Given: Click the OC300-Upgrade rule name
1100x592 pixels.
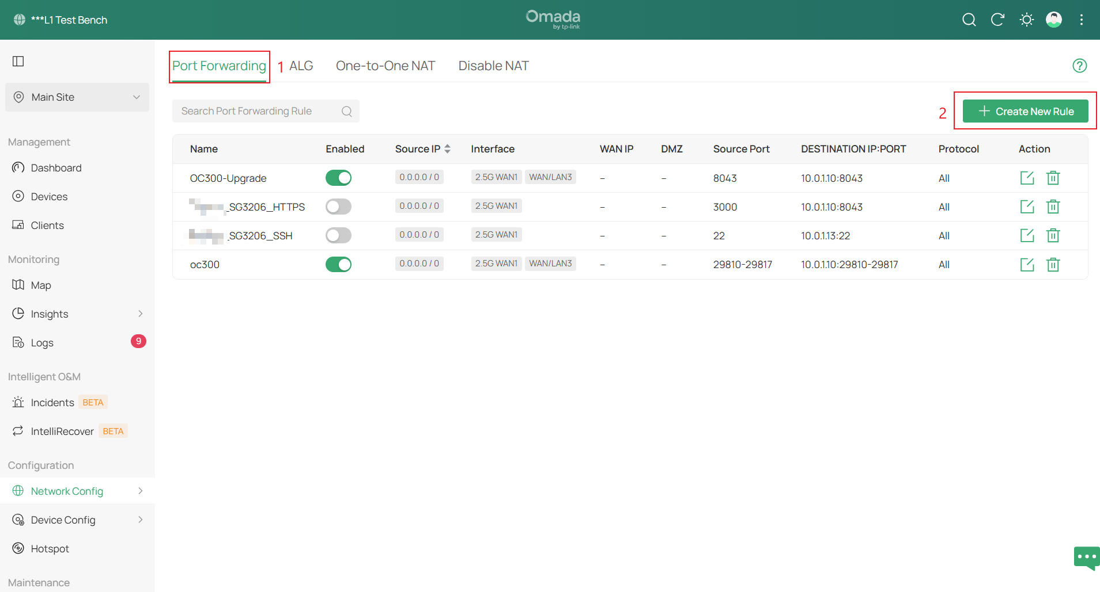Looking at the screenshot, I should pyautogui.click(x=228, y=178).
